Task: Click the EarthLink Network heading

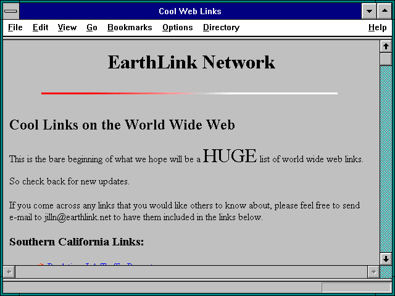Action: point(191,62)
